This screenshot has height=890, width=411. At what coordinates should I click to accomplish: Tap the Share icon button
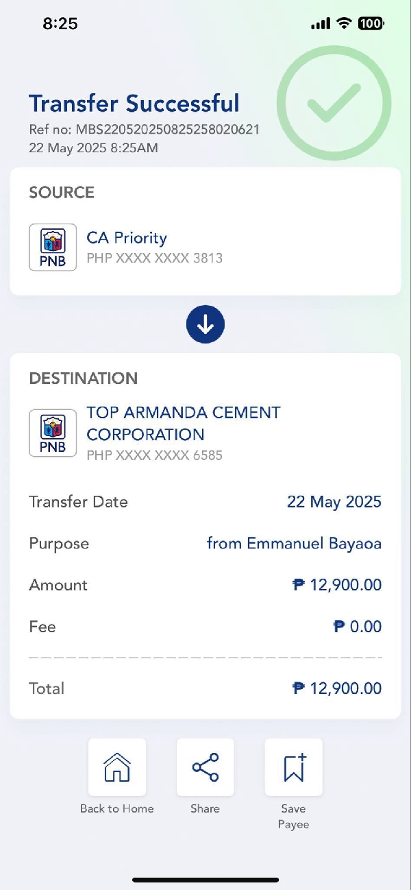point(206,767)
